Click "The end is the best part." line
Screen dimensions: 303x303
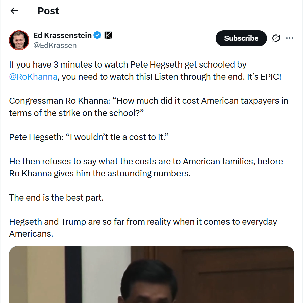coord(56,198)
